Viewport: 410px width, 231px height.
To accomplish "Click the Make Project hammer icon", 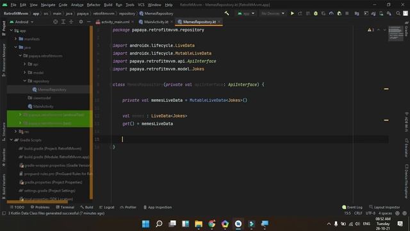I will [227, 13].
